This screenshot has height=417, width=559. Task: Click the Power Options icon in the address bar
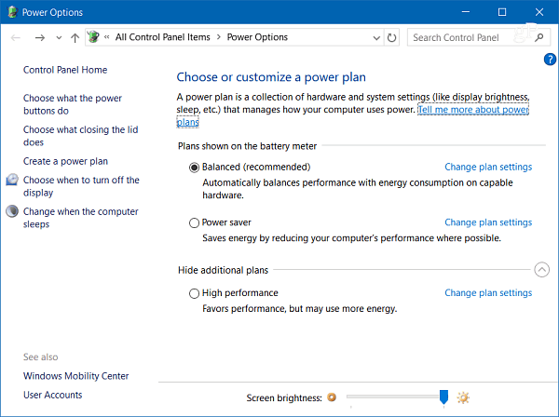point(93,36)
